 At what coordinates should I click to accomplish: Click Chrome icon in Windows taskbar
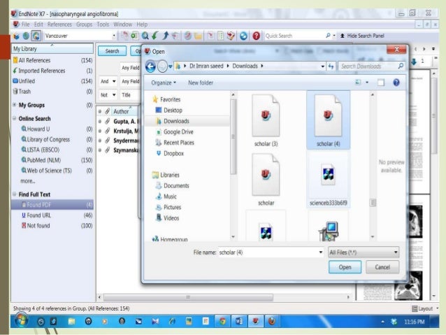[222, 321]
